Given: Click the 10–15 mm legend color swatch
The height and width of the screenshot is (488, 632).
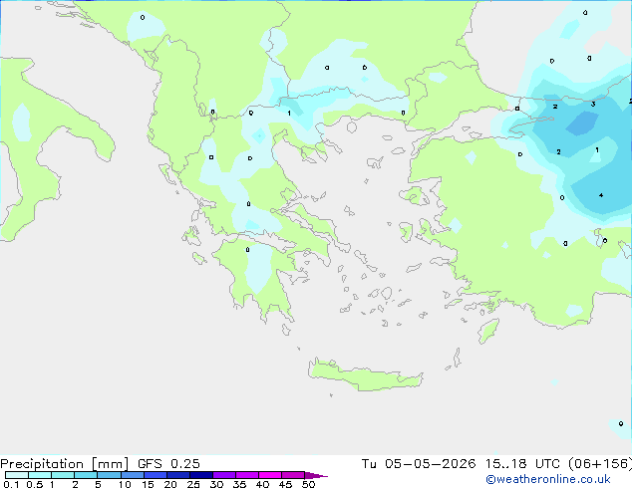Looking at the screenshot, I should pos(132,475).
